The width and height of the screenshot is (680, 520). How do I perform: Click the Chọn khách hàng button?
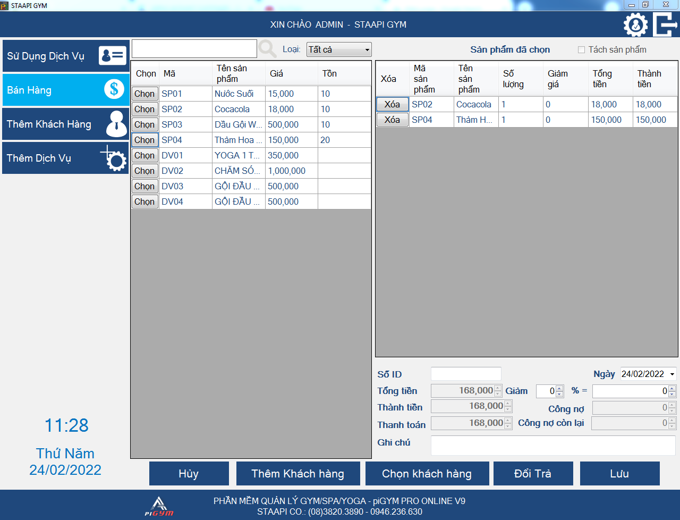(x=427, y=474)
